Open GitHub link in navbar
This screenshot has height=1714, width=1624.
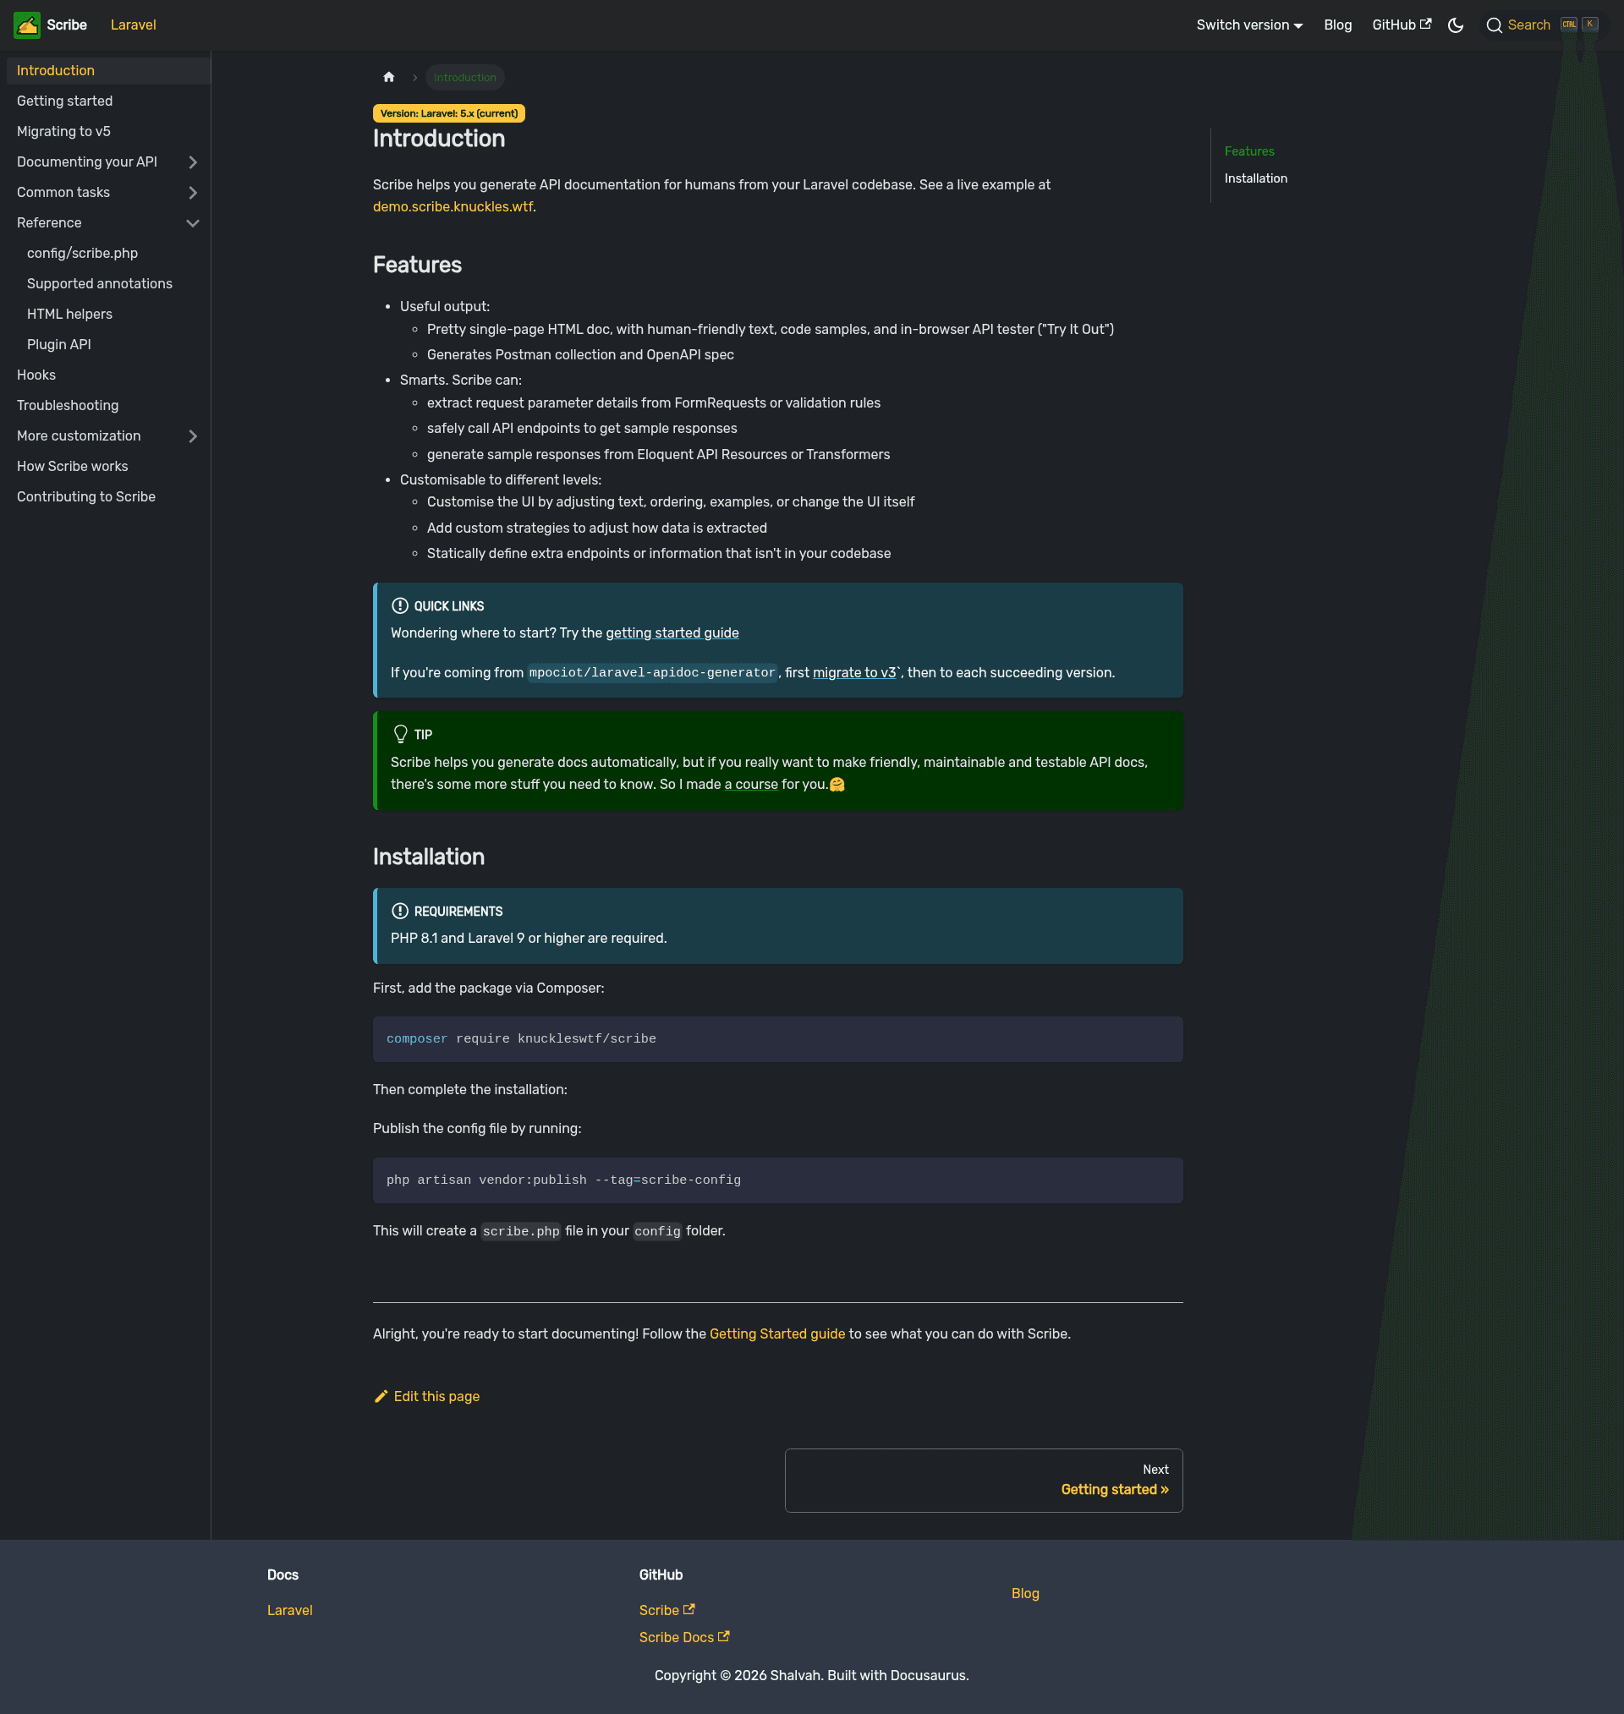1401,25
